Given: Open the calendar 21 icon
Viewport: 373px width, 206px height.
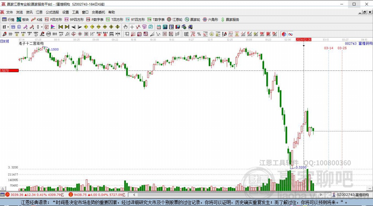Looking at the screenshot, I should tap(158, 27).
